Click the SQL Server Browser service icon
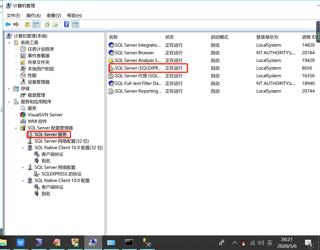This screenshot has height=250, width=320. tap(111, 53)
